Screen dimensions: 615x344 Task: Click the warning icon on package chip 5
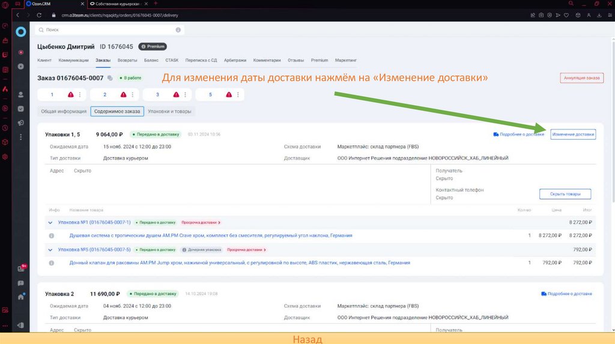tap(229, 95)
